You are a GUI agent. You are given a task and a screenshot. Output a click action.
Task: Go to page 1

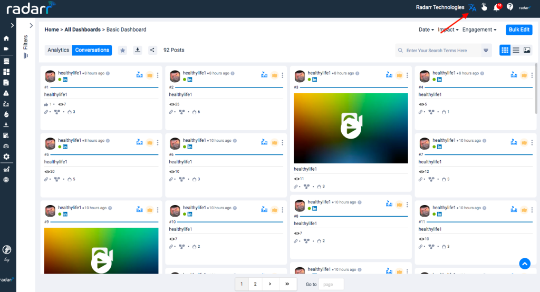[x=242, y=284]
